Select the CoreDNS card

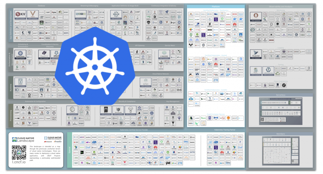[44, 55]
